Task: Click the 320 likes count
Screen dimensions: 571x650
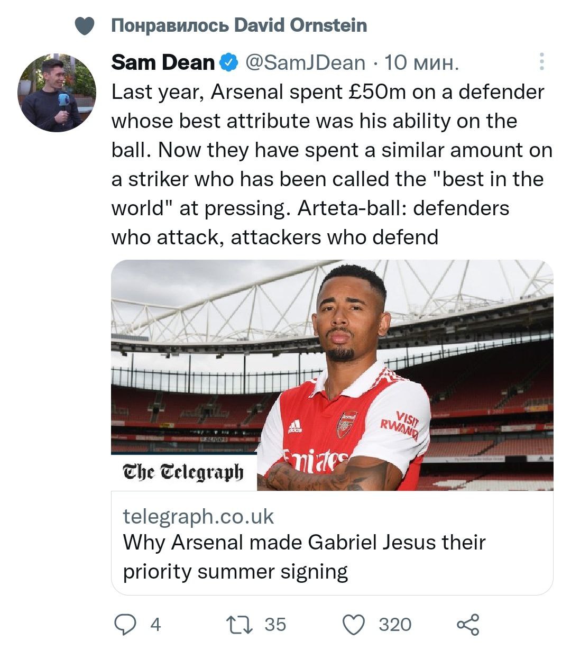Action: (394, 625)
